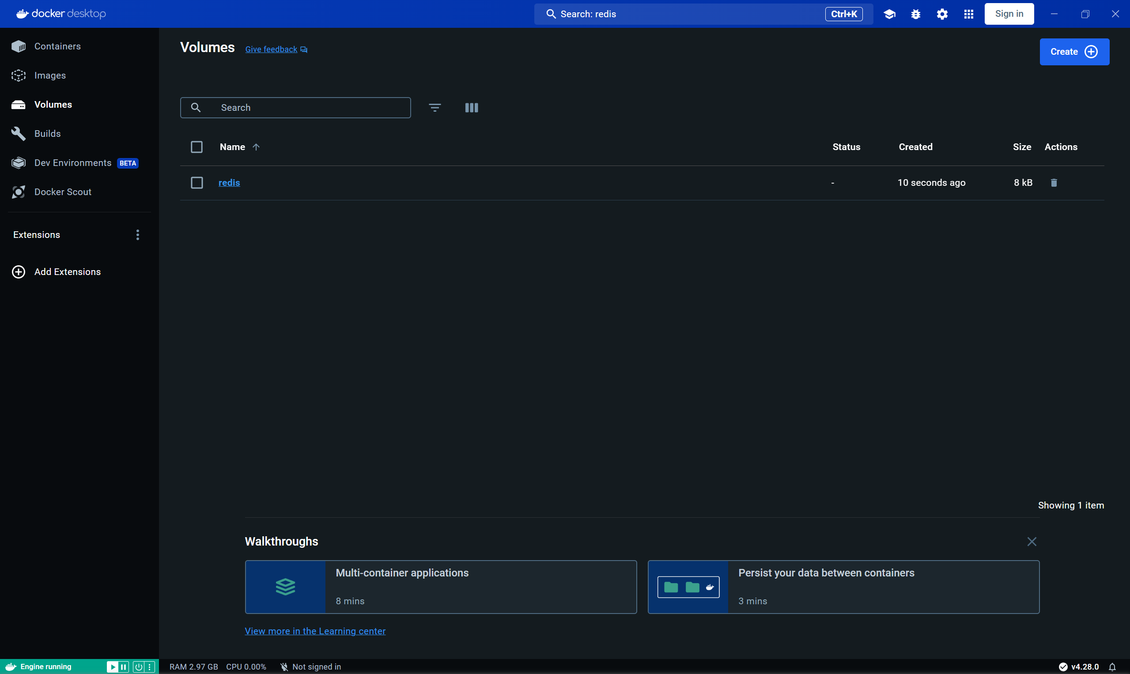Click Add Extensions label
This screenshot has width=1130, height=674.
click(x=68, y=271)
